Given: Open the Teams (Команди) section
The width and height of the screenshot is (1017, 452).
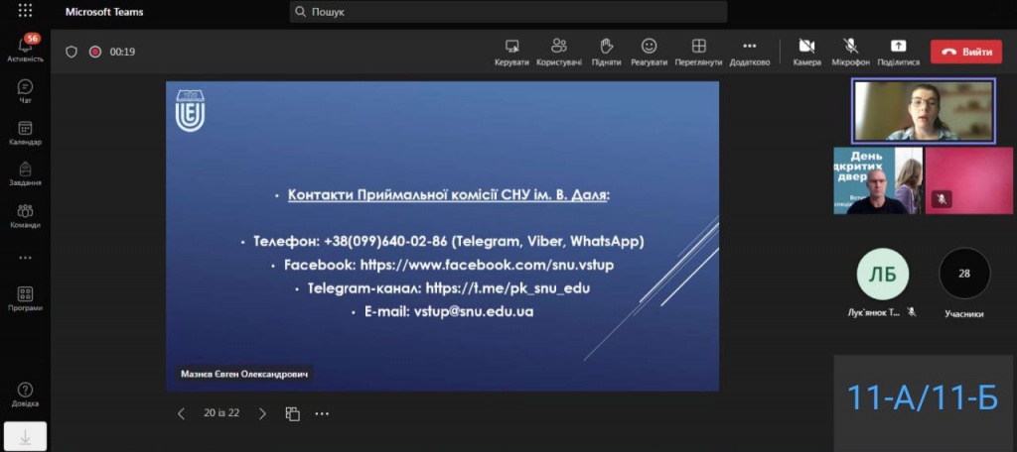Looking at the screenshot, I should (25, 215).
